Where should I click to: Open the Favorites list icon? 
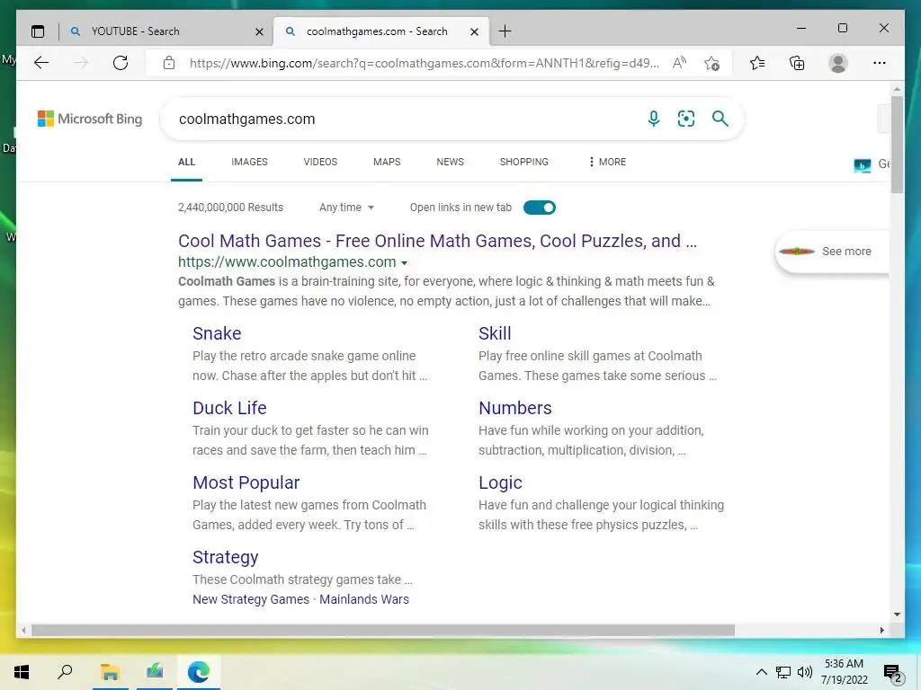pyautogui.click(x=757, y=63)
